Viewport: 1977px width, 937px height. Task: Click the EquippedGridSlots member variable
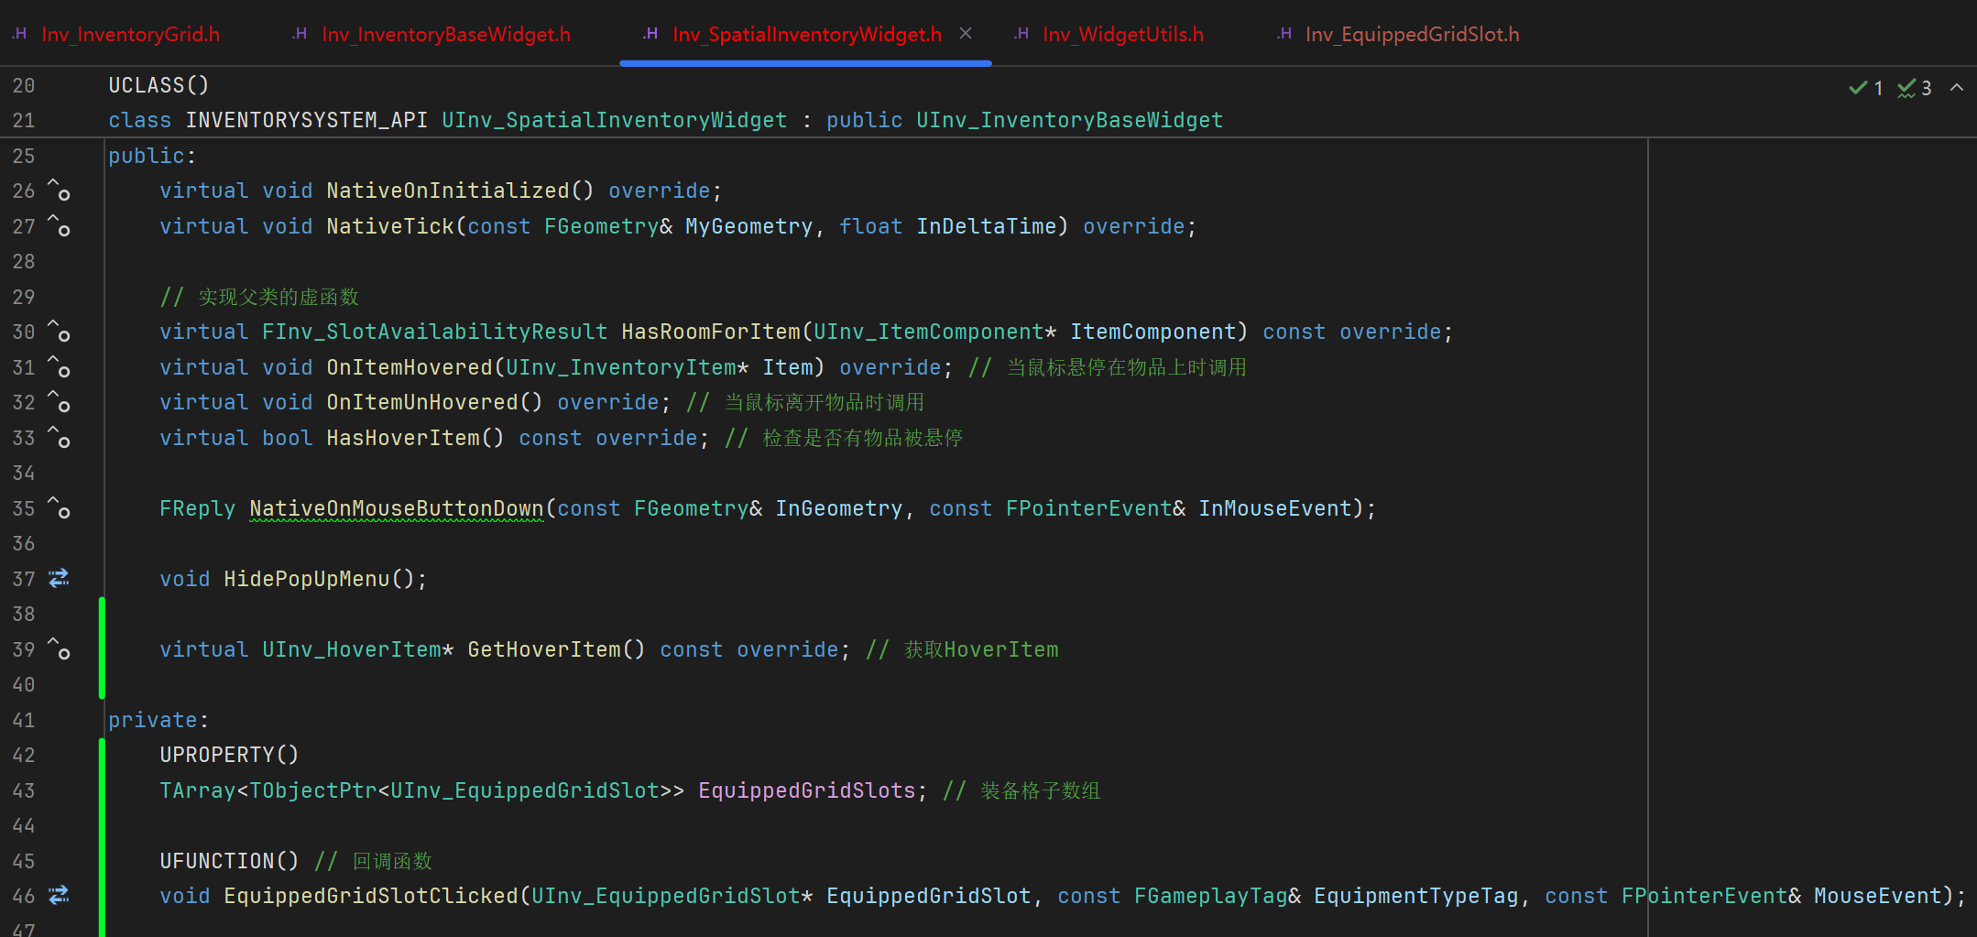(807, 790)
